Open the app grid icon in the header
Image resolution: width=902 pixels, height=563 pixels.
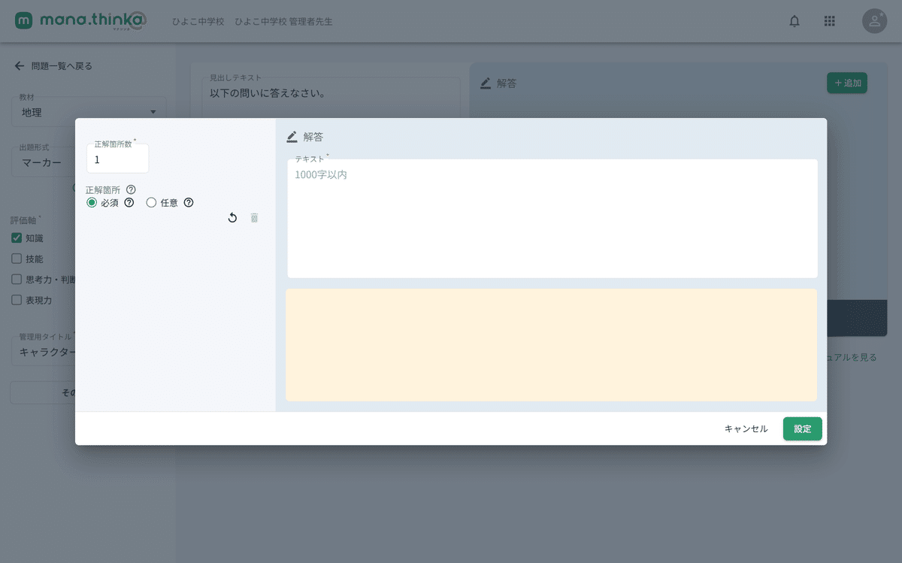pos(829,21)
